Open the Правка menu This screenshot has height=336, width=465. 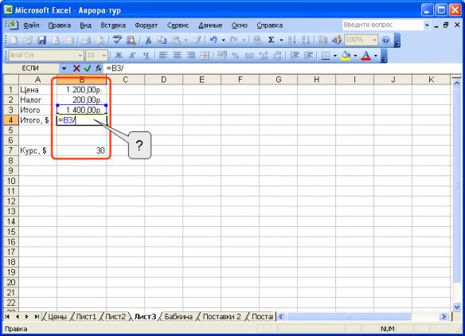(x=59, y=25)
